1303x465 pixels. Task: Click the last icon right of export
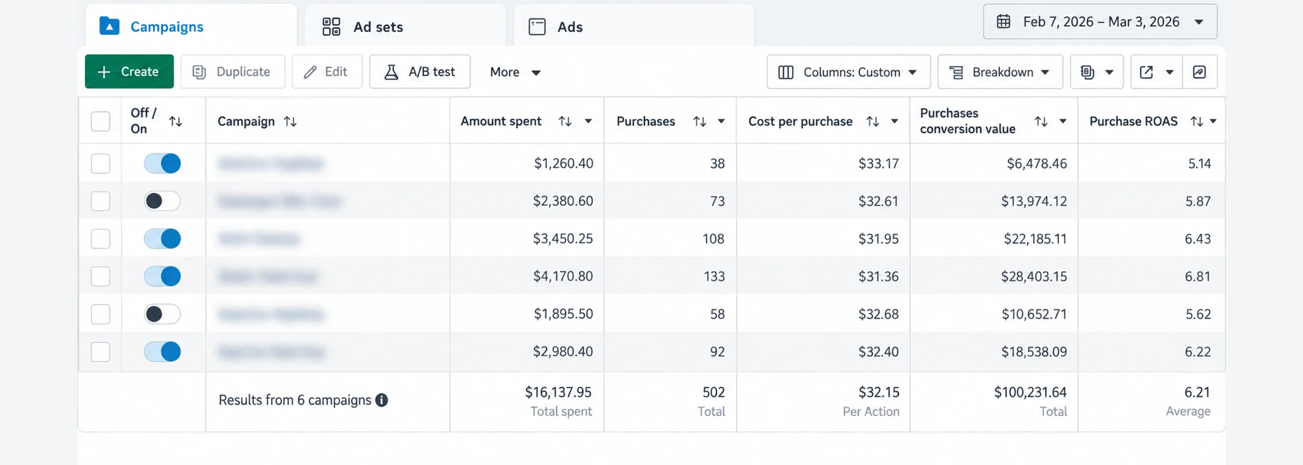coord(1199,72)
